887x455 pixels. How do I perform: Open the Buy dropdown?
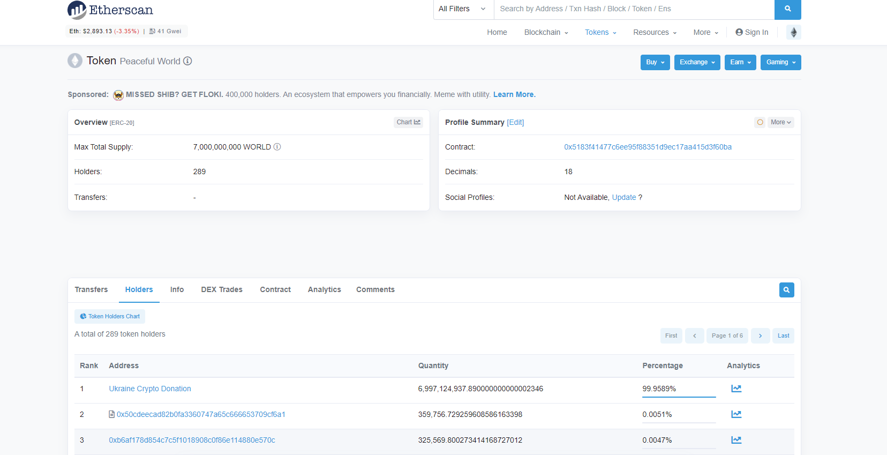(x=655, y=62)
